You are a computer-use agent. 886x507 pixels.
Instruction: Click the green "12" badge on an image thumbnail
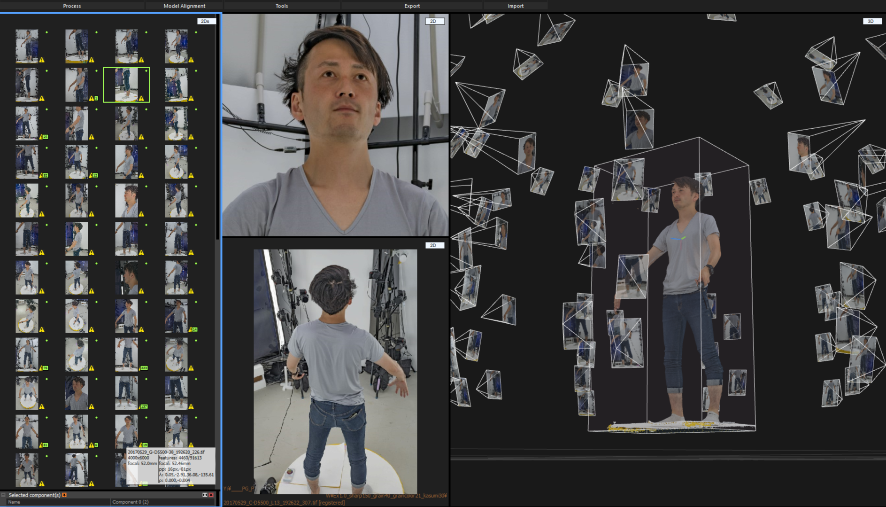pyautogui.click(x=95, y=175)
